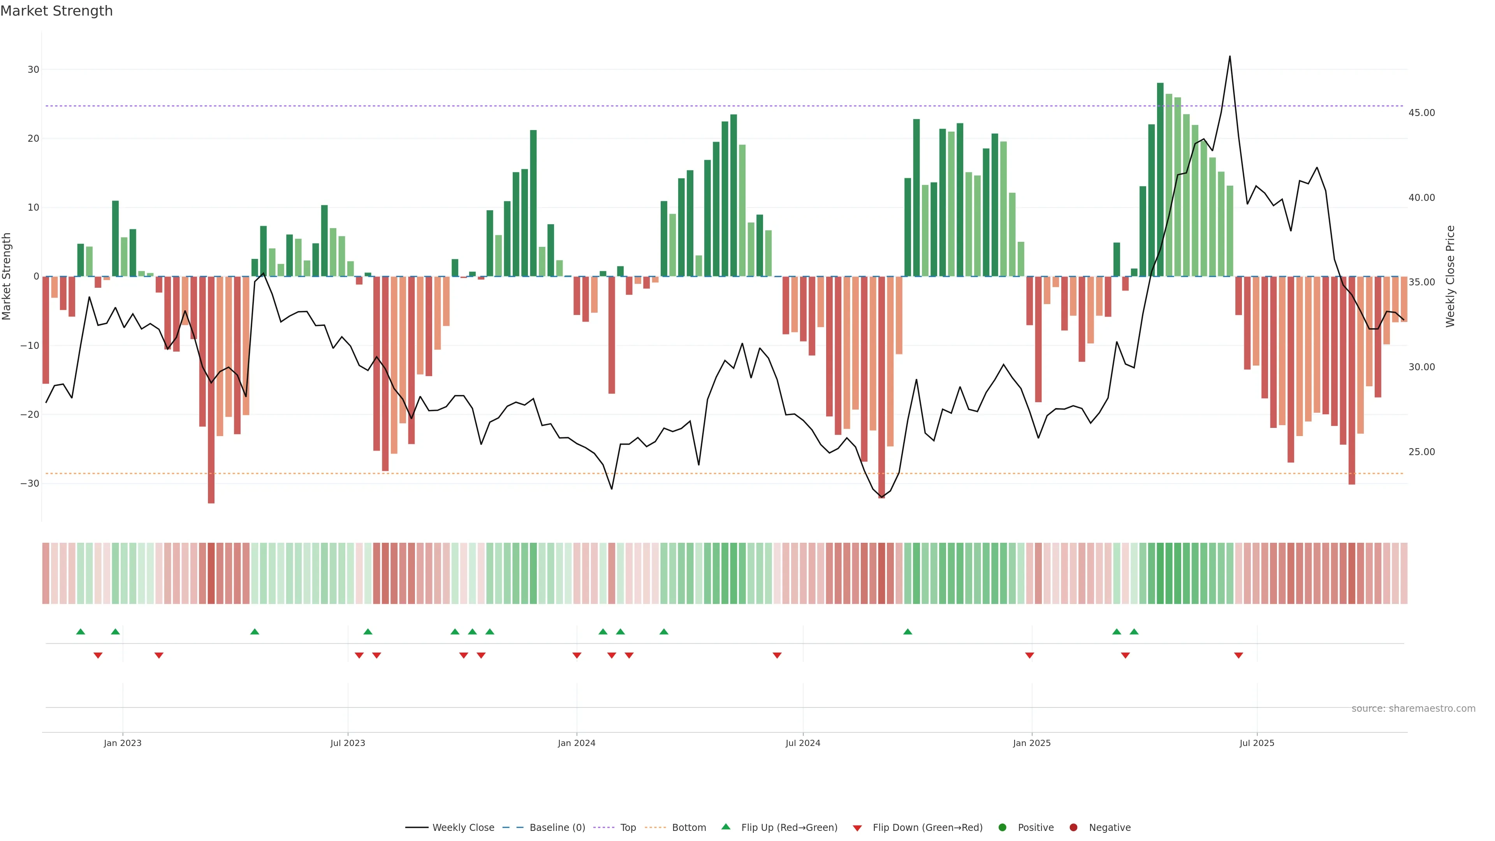Click the Jul 2025 x-axis label
Viewport: 1495px width, 841px height.
1256,743
